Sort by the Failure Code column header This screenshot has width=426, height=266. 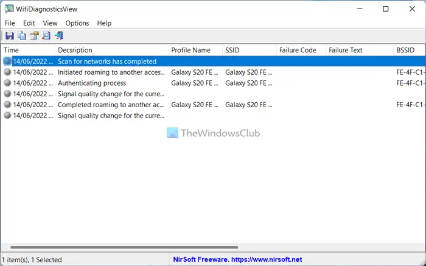point(301,51)
